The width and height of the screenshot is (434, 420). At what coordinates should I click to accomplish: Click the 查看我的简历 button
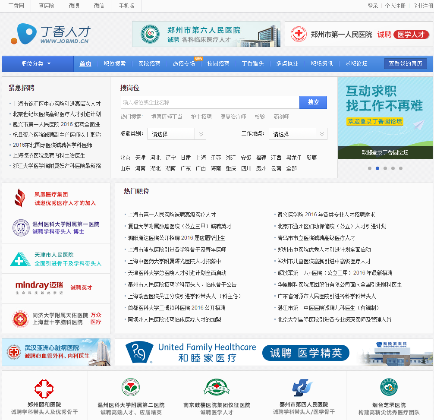coord(405,64)
